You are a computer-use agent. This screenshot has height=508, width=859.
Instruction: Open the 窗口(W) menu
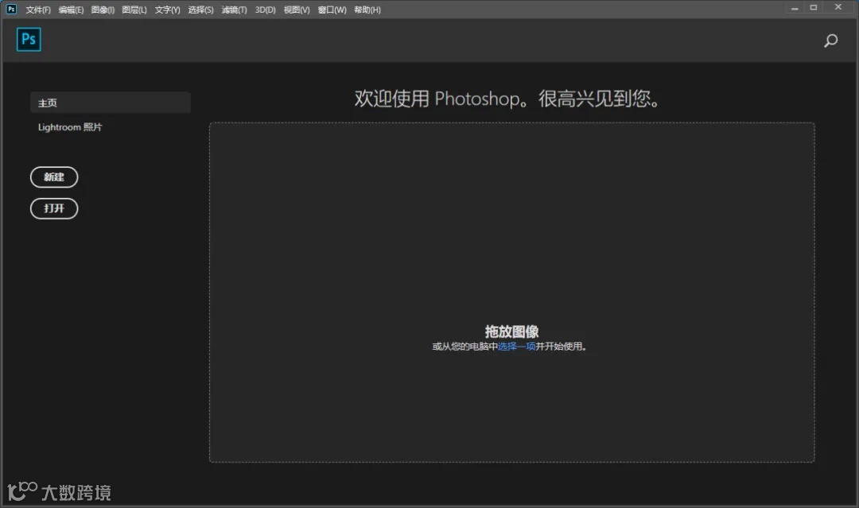[x=332, y=10]
